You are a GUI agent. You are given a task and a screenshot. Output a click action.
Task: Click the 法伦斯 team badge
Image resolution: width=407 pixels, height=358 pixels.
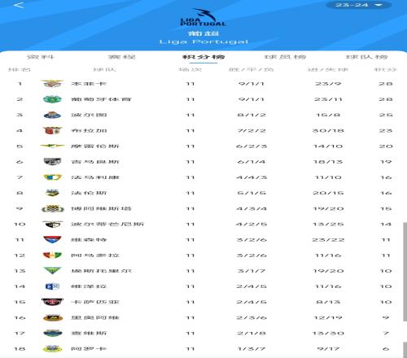52,193
